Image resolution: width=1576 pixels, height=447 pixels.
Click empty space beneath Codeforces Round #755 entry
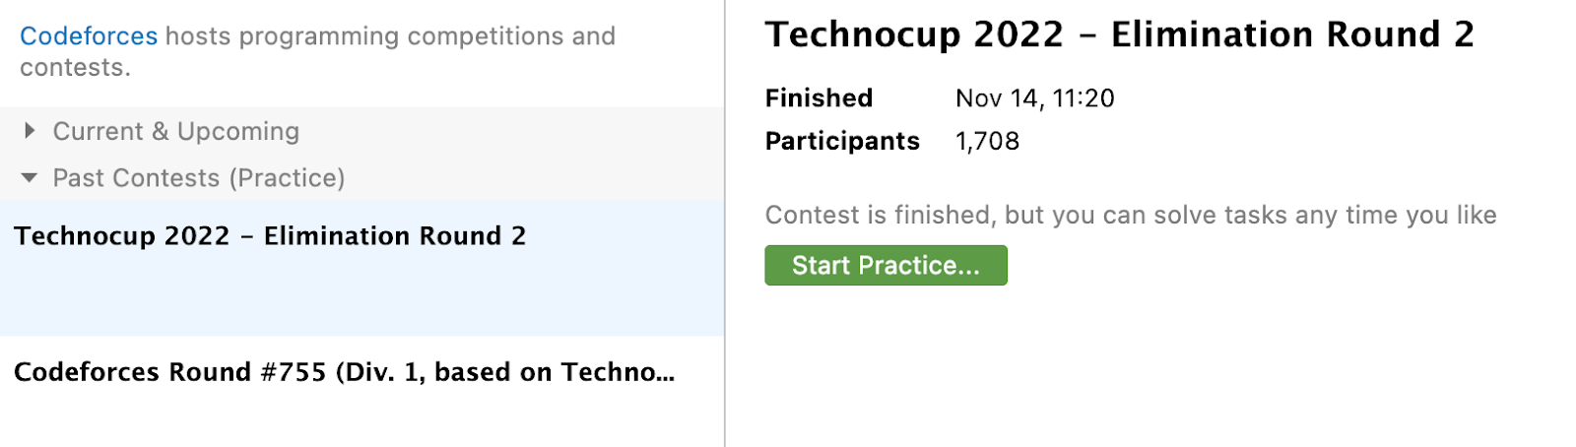pyautogui.click(x=361, y=418)
